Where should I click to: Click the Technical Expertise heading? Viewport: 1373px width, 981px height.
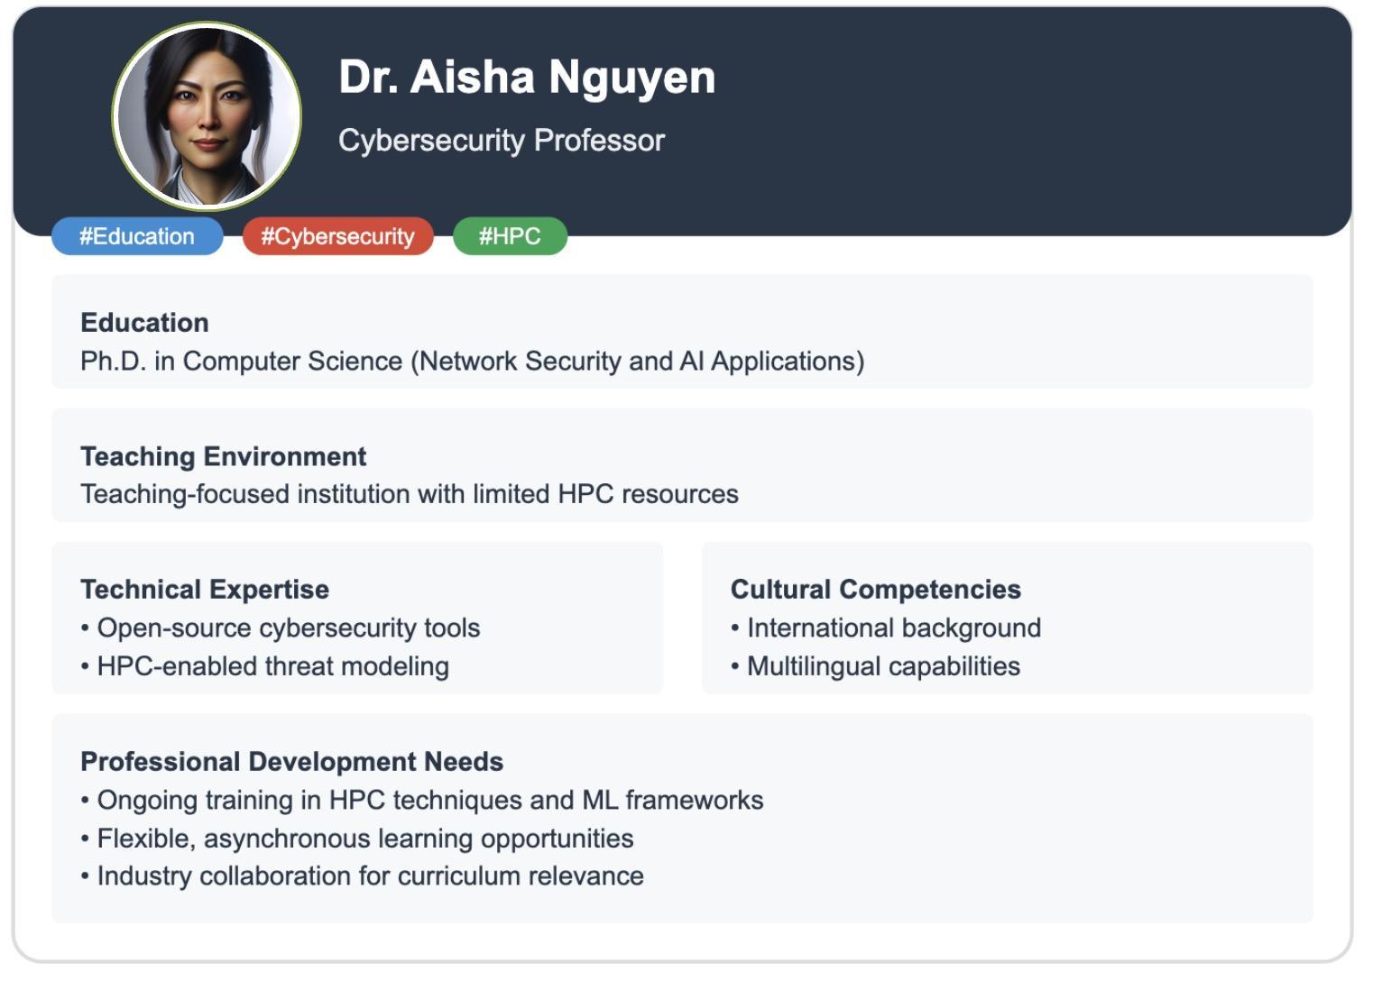click(205, 590)
